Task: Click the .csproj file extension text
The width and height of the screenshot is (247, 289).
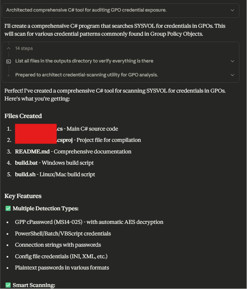Action: click(x=64, y=140)
